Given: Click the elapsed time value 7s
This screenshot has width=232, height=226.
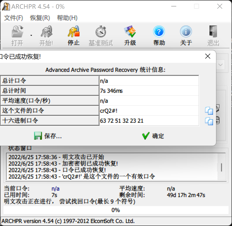Looking at the screenshot, I should click(x=54, y=195).
